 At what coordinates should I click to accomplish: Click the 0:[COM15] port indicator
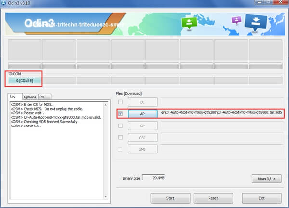click(x=25, y=81)
